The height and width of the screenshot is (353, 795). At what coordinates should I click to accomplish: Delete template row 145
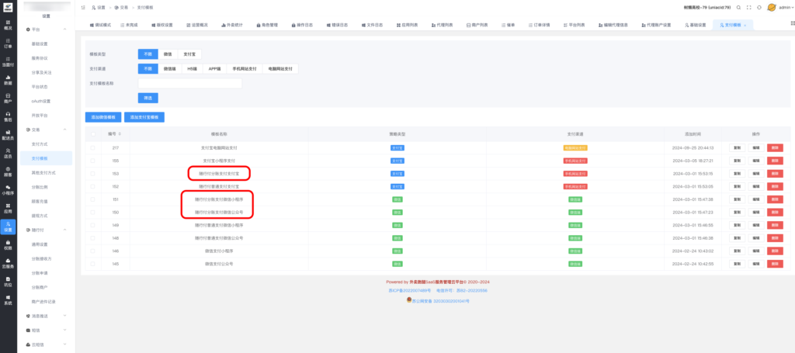tap(774, 265)
